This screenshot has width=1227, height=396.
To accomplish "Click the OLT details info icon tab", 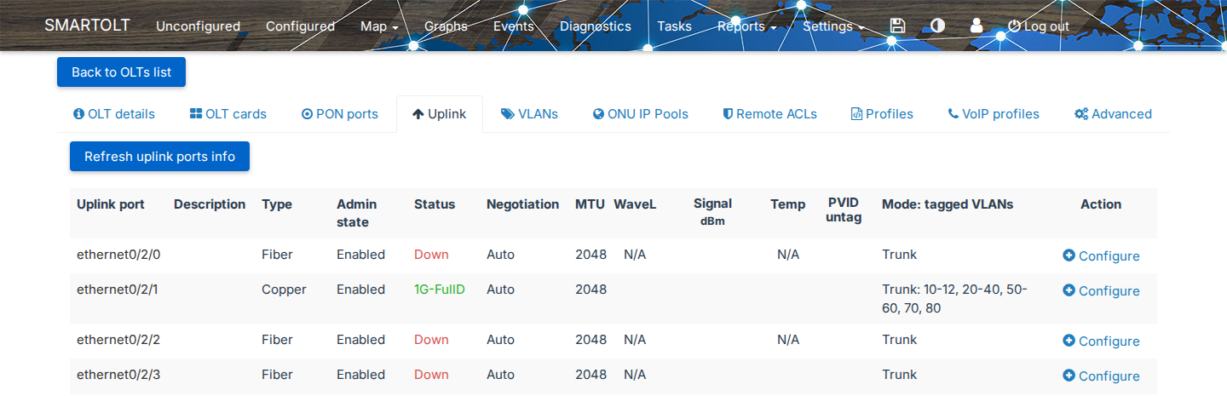I will click(114, 114).
